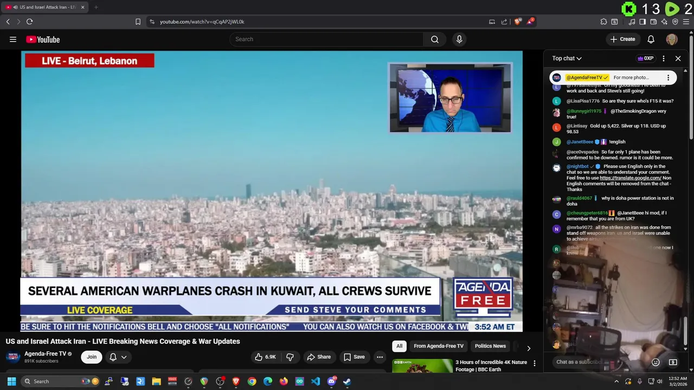
Task: Open the Brave Wallet icon
Action: (653, 22)
